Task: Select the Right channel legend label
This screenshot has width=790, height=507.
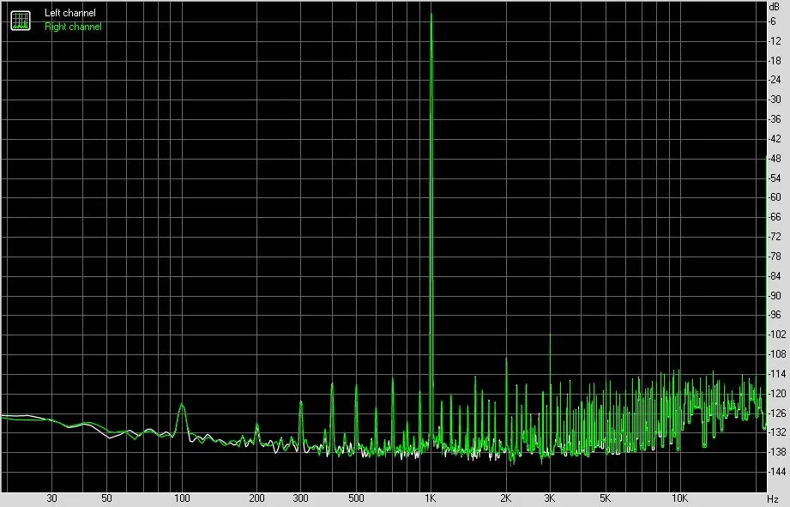Action: (x=73, y=27)
